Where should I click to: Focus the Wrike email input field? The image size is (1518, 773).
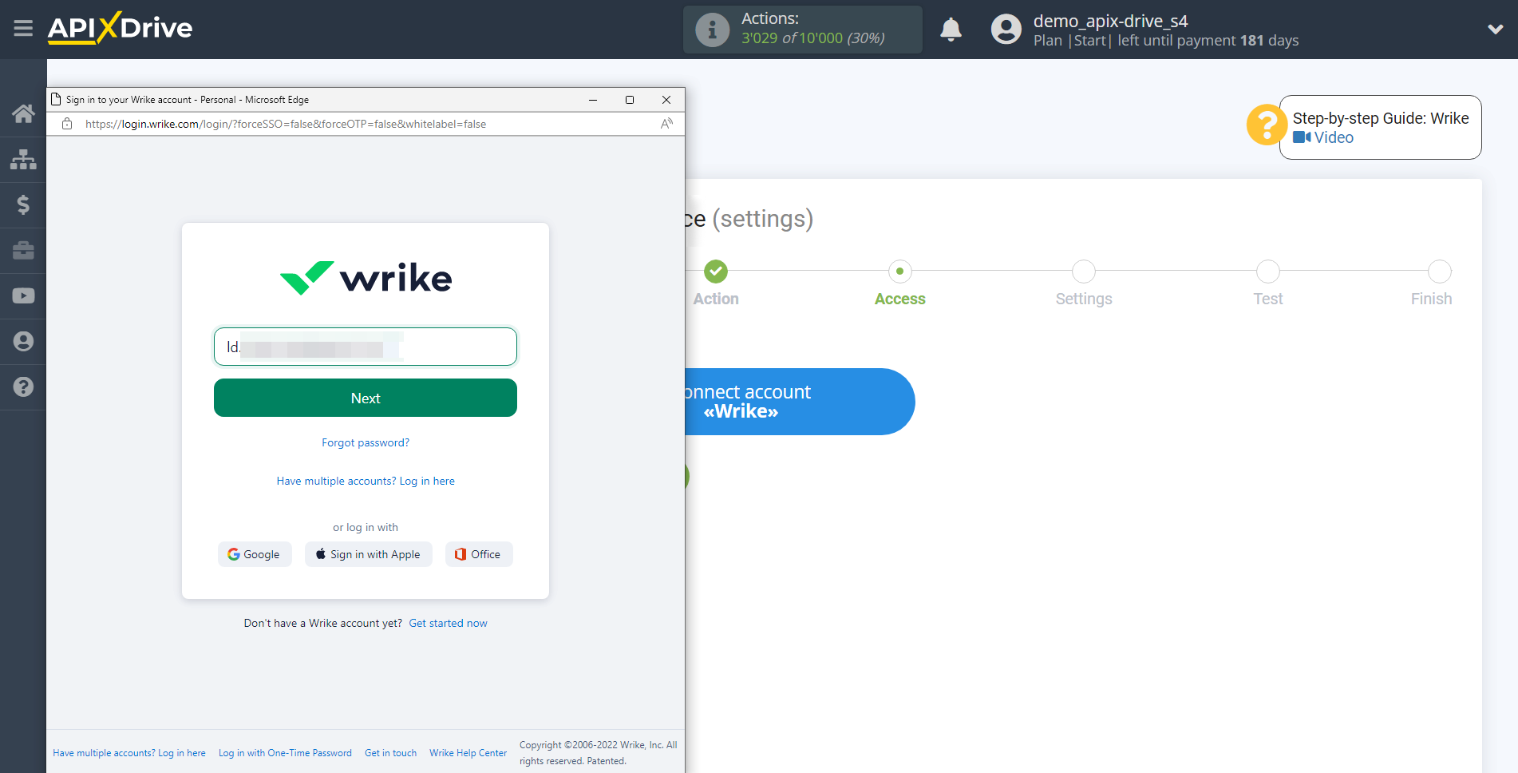coord(366,347)
